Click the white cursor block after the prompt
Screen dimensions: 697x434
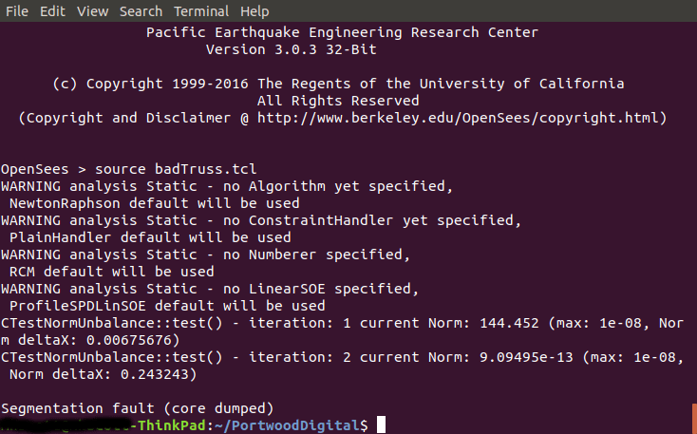pyautogui.click(x=381, y=425)
